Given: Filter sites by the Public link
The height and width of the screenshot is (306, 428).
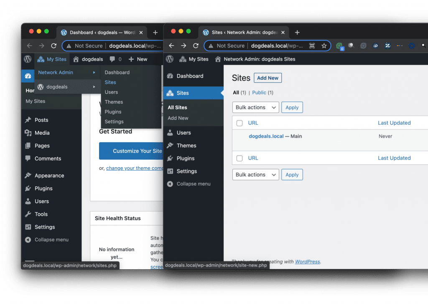Looking at the screenshot, I should point(259,92).
